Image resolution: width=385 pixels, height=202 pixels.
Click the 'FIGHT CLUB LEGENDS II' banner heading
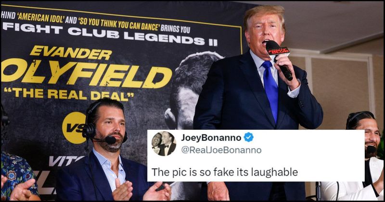110,34
